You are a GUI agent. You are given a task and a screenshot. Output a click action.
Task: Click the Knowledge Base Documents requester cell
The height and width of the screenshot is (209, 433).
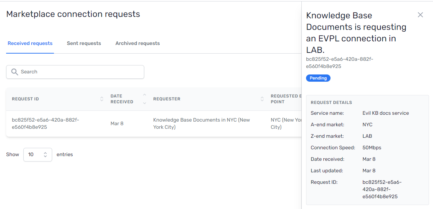[201, 123]
